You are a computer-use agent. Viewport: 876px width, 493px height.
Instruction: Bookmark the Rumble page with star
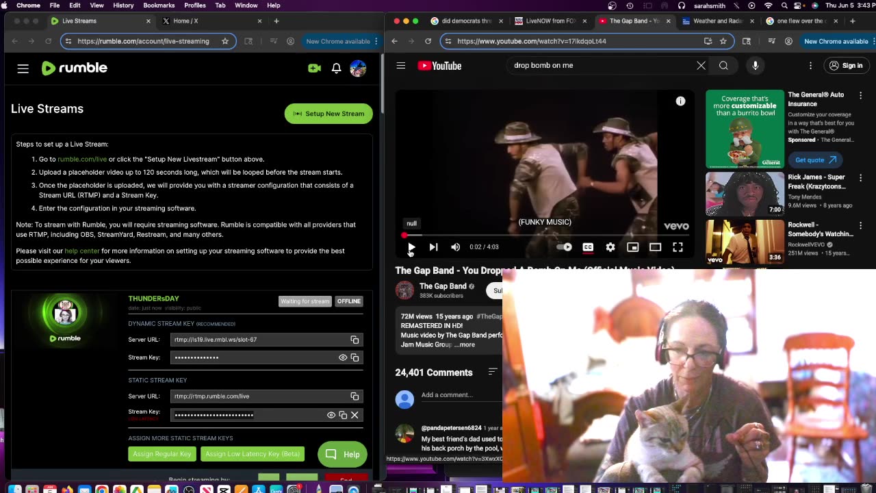[x=225, y=41]
